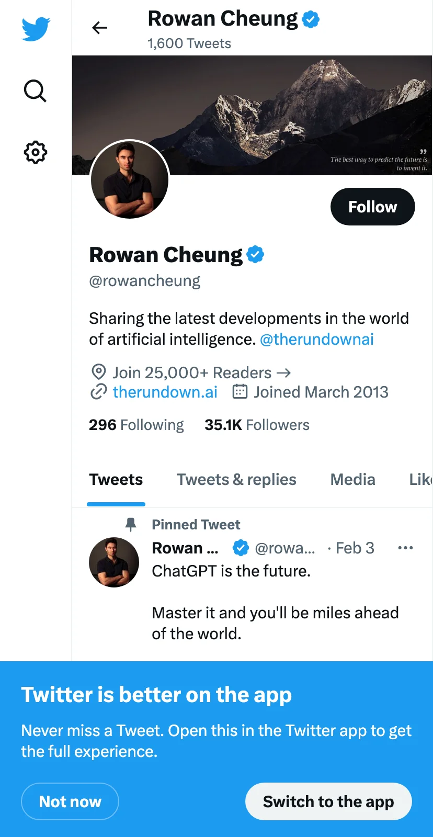Follow Rowan Cheung
Viewport: 433px width, 837px height.
[372, 207]
